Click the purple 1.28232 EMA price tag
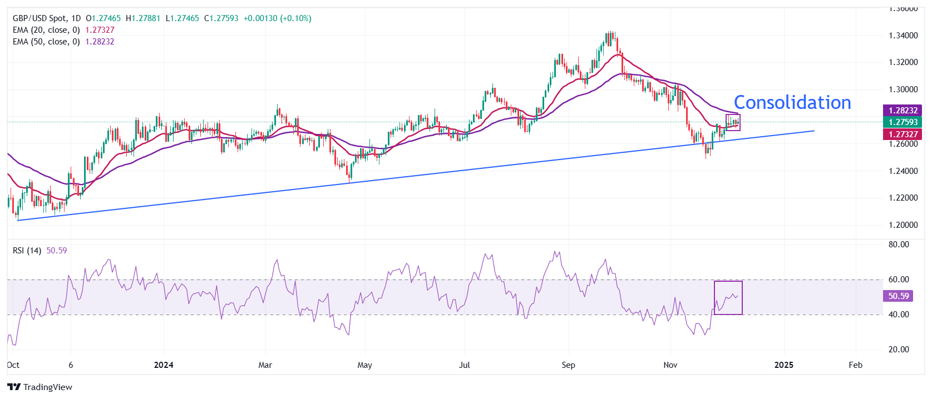The image size is (932, 399). tap(903, 111)
